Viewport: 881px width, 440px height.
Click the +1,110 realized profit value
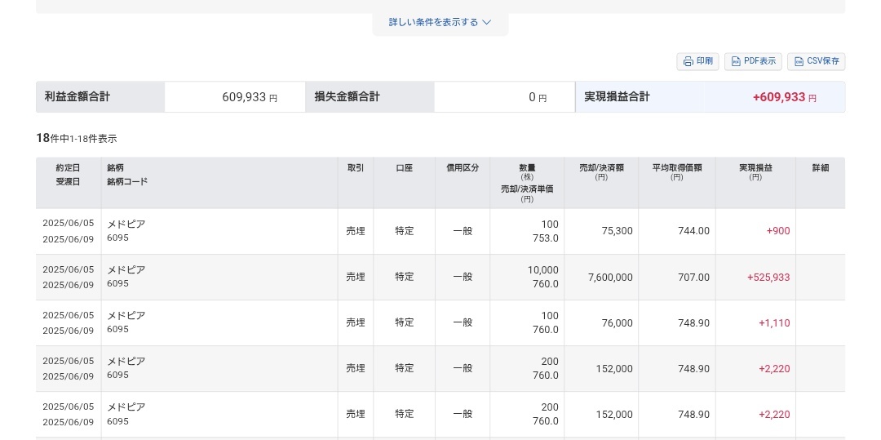point(774,323)
